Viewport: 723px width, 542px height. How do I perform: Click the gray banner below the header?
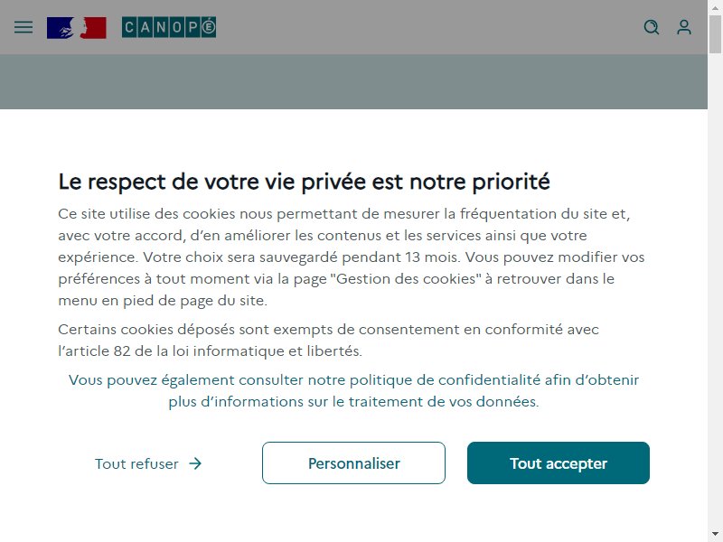(353, 81)
